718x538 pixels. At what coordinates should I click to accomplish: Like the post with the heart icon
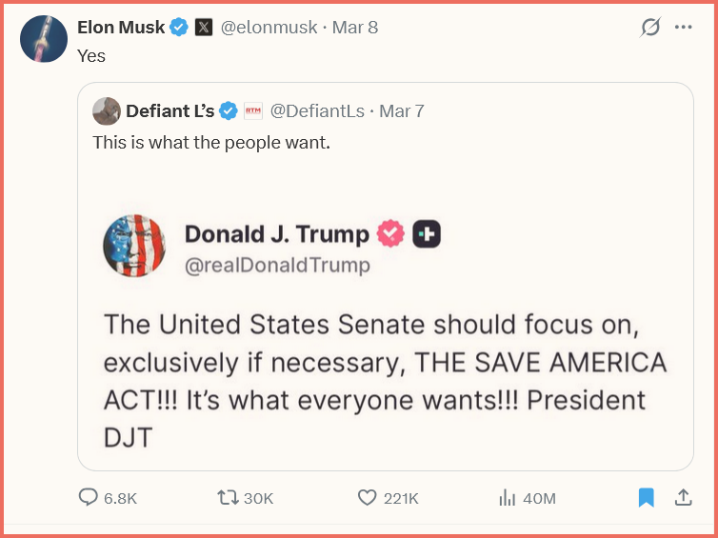pyautogui.click(x=368, y=498)
